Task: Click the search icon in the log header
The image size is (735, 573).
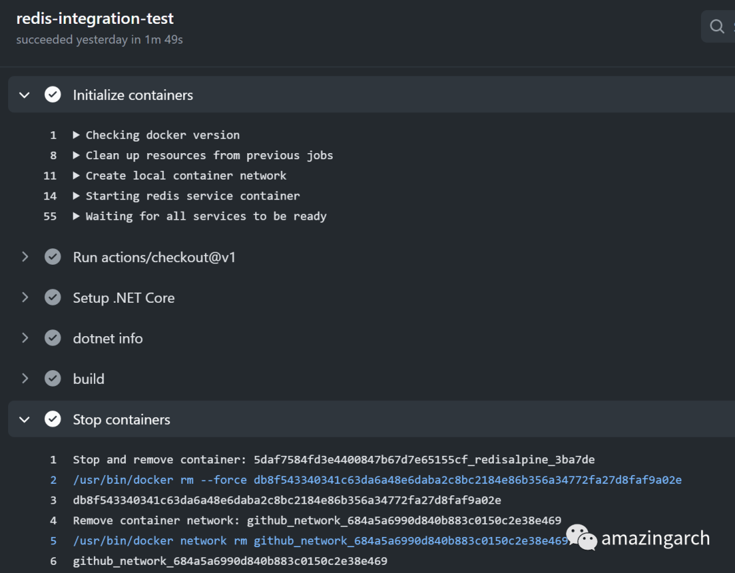Action: click(x=717, y=27)
